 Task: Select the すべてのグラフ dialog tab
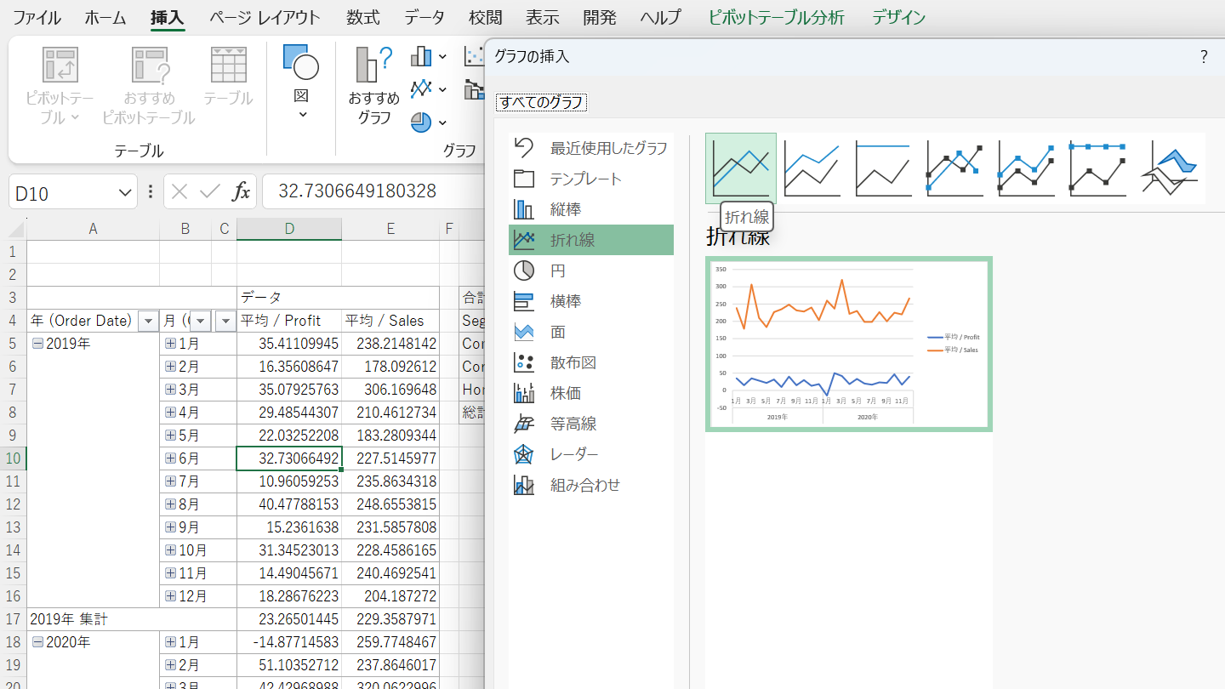click(542, 103)
